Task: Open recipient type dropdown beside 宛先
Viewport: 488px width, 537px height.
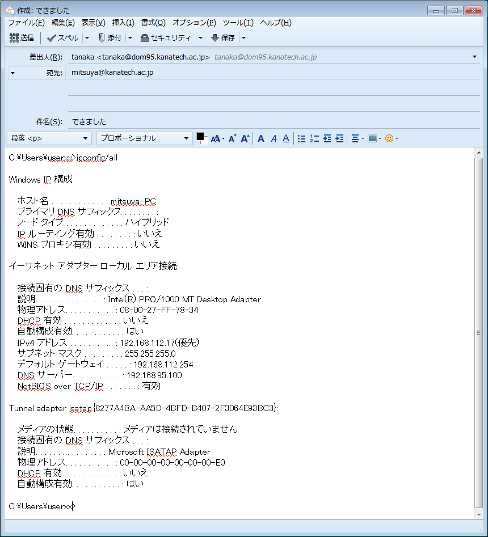Action: [12, 73]
